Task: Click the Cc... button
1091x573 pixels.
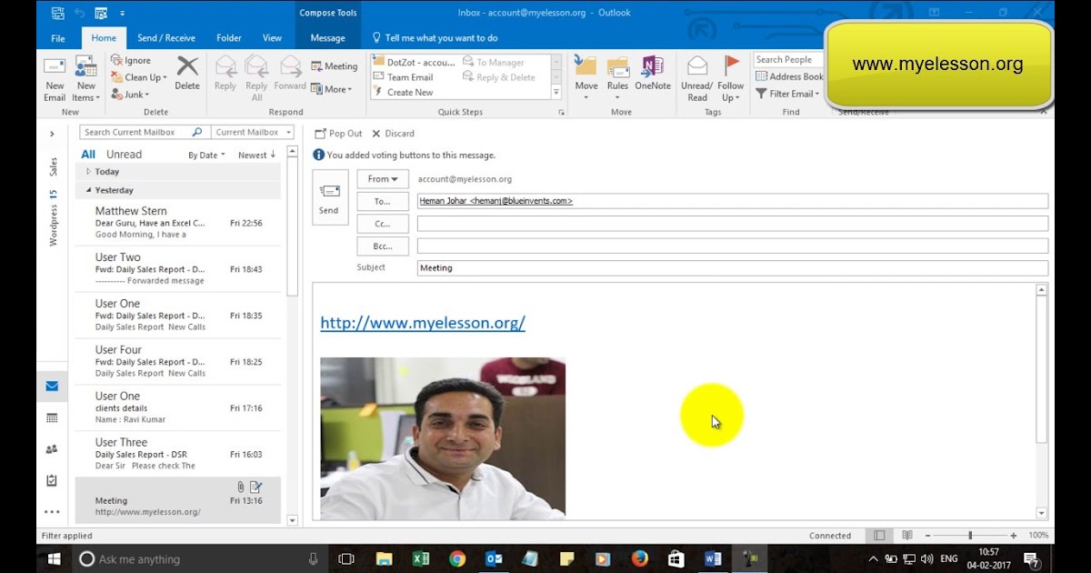Action: [x=383, y=224]
